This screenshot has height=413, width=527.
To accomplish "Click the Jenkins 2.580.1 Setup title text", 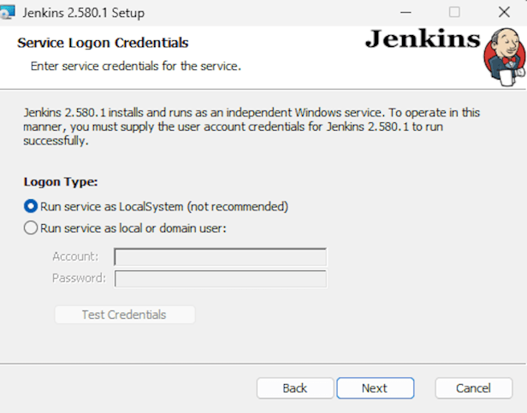I will pyautogui.click(x=83, y=13).
